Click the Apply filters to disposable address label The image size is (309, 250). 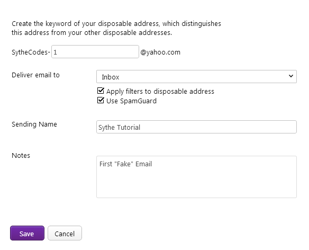160,91
